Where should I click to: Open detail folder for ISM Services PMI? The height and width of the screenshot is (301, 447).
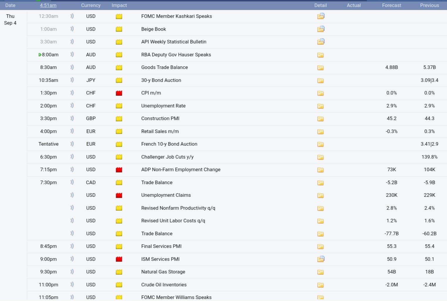[x=321, y=259]
